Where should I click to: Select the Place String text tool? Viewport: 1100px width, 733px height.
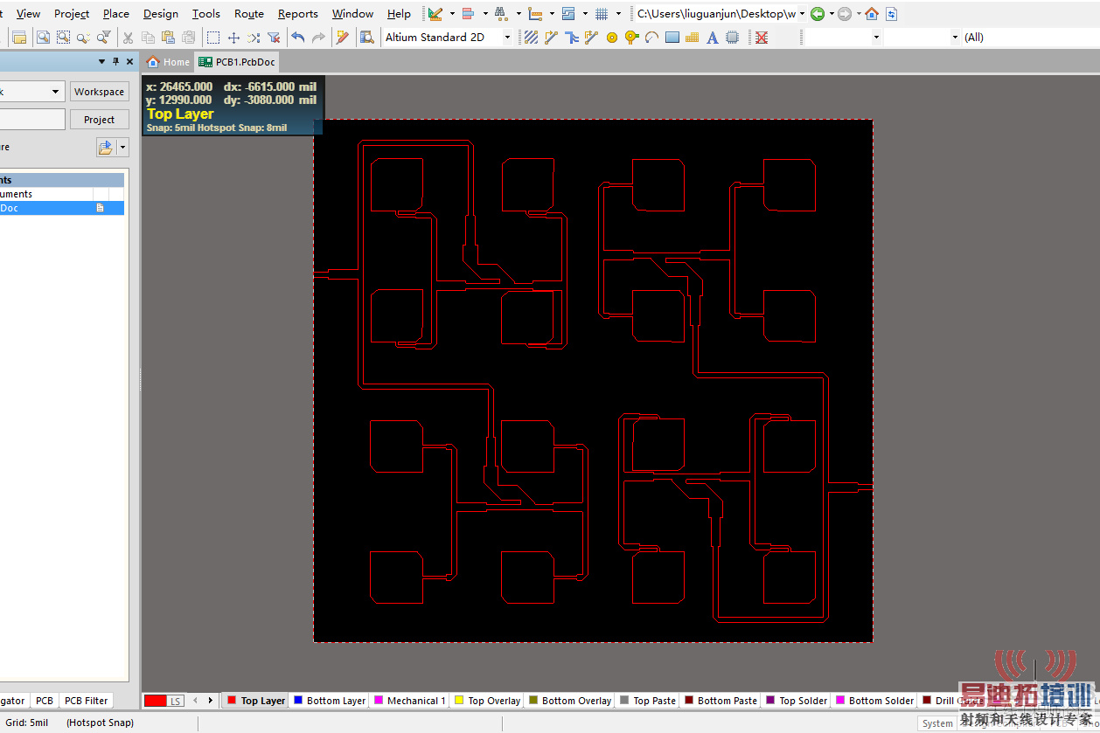713,38
